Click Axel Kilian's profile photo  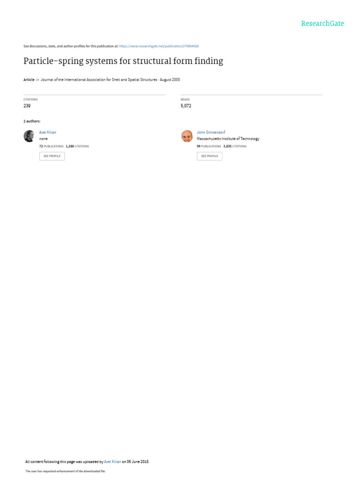(x=29, y=136)
